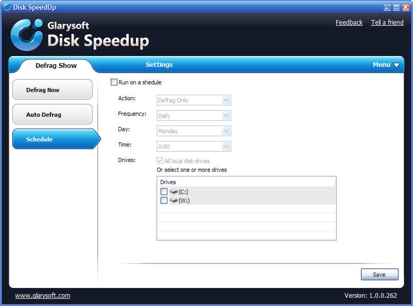This screenshot has height=306, width=413.
Task: Click the Drives: label beside the checkbox
Action: tap(127, 160)
